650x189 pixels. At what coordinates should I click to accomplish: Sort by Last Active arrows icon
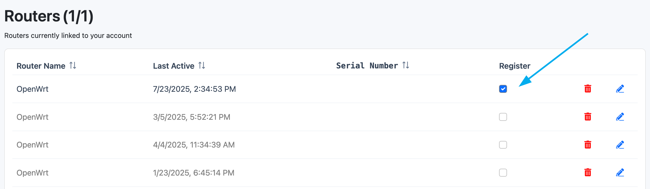point(202,65)
